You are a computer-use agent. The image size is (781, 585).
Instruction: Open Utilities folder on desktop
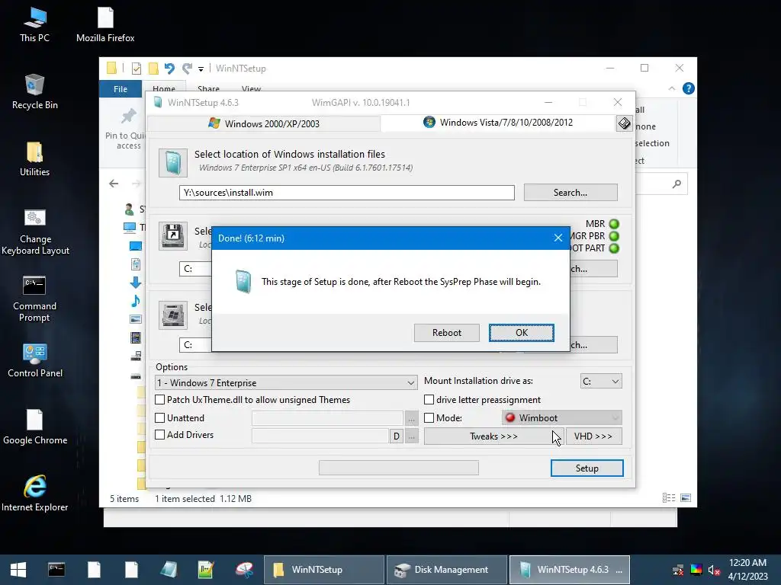[34, 158]
